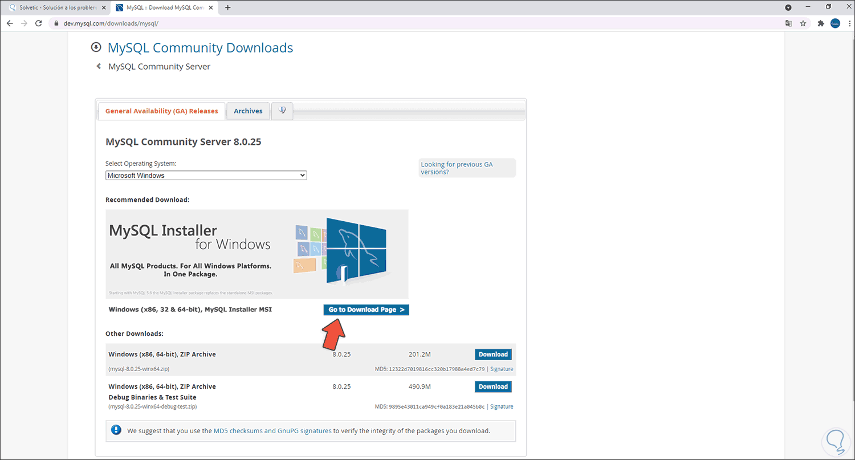The height and width of the screenshot is (460, 855).
Task: Click Go to Download Page button
Action: tap(366, 310)
